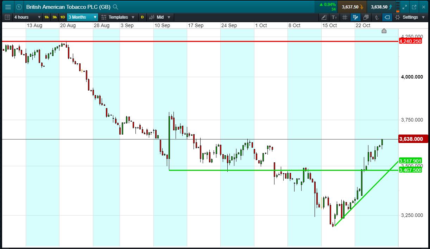The height and width of the screenshot is (249, 430).
Task: Click the red 4,240.250 price label
Action: 410,41
